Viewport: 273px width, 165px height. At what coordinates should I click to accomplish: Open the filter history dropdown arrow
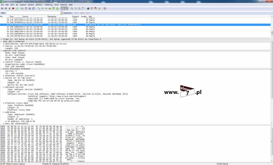62,13
